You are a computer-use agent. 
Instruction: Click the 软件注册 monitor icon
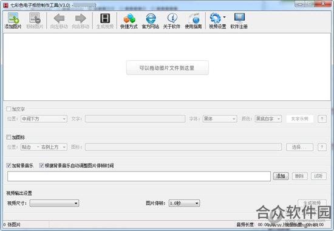pos(239,18)
